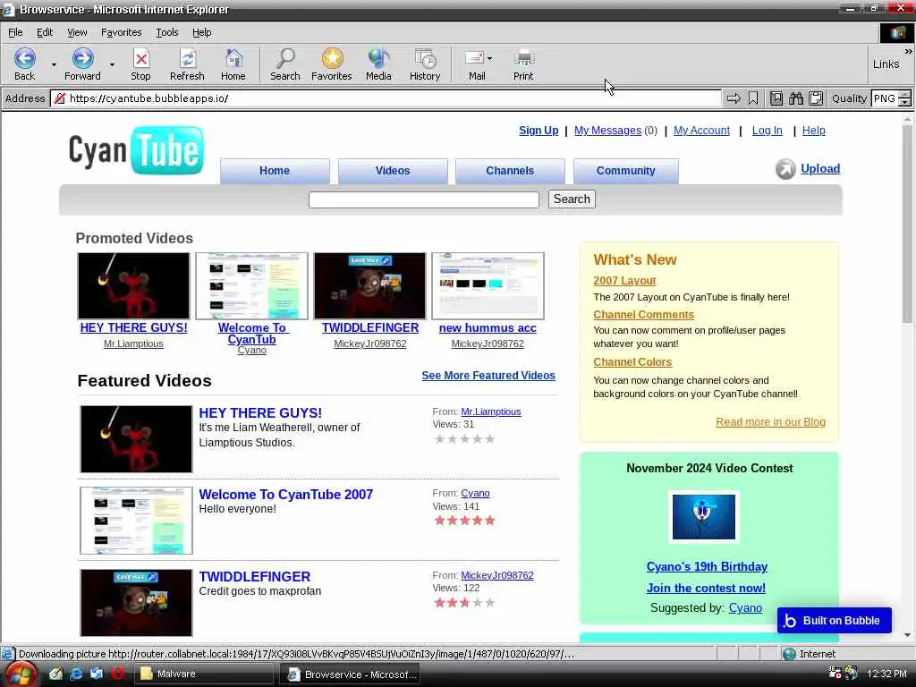Click the Internet zone globe in status bar
Image resolution: width=916 pixels, height=687 pixels.
coord(789,654)
